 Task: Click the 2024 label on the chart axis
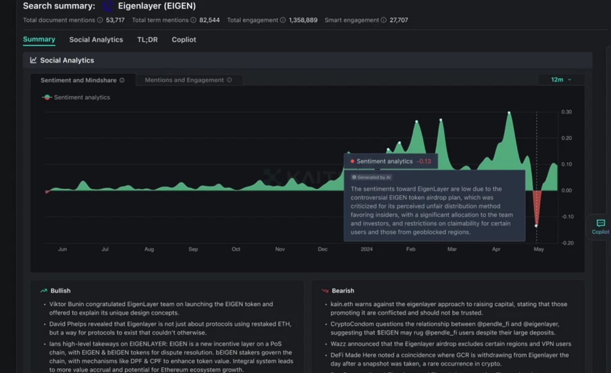pos(367,249)
